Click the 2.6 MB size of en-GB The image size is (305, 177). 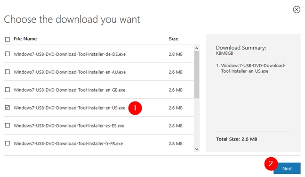pos(176,90)
